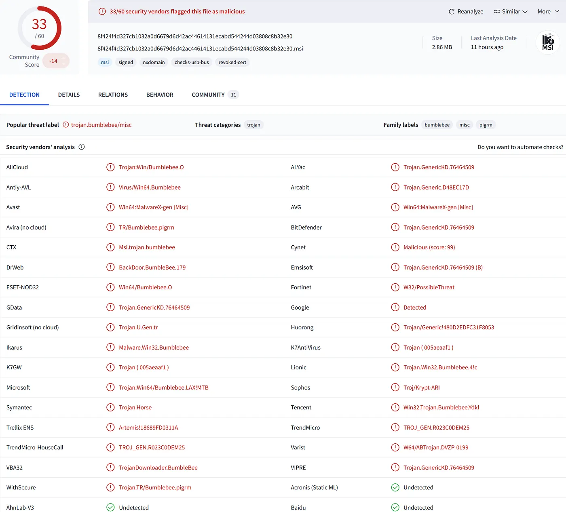Switch to the Behavior tab
This screenshot has width=566, height=512.
(160, 95)
